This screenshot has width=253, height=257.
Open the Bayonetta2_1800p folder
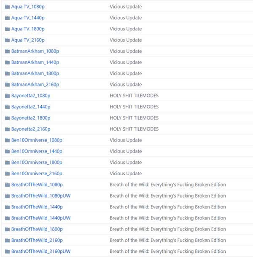coord(31,118)
